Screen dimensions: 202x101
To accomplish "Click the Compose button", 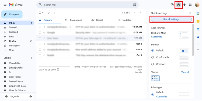I will 12,15.
